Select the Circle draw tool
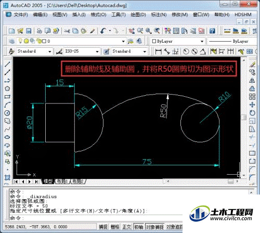The image size is (260, 233). tap(7, 113)
